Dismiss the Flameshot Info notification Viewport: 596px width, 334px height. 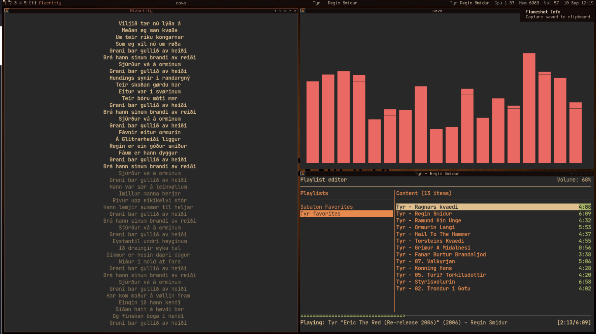point(557,14)
